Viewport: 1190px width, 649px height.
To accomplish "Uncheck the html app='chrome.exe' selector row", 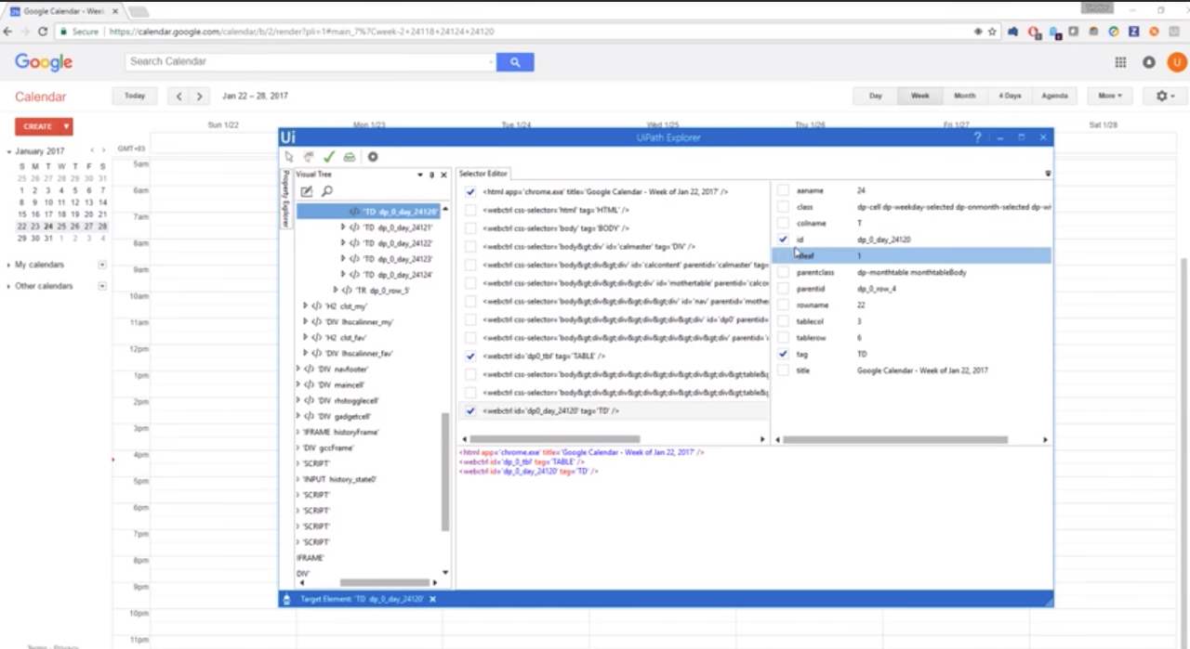I will (470, 192).
